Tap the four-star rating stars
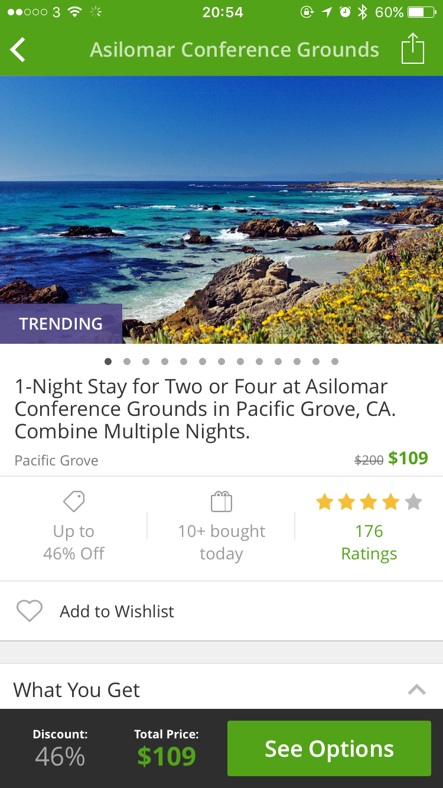 click(369, 502)
